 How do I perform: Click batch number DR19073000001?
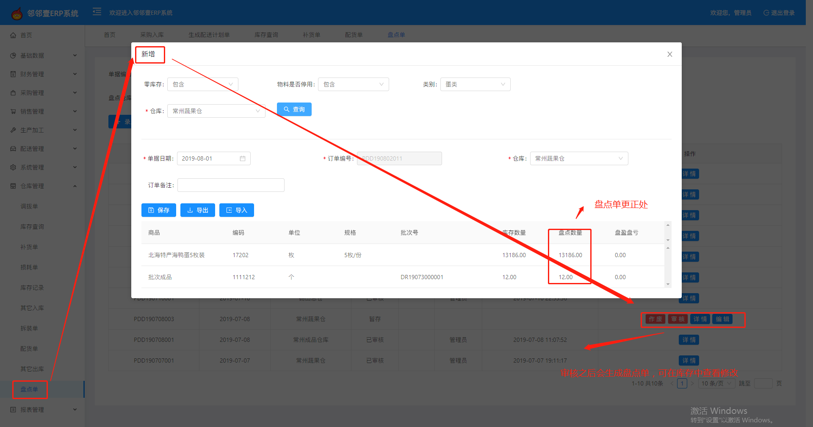click(422, 277)
